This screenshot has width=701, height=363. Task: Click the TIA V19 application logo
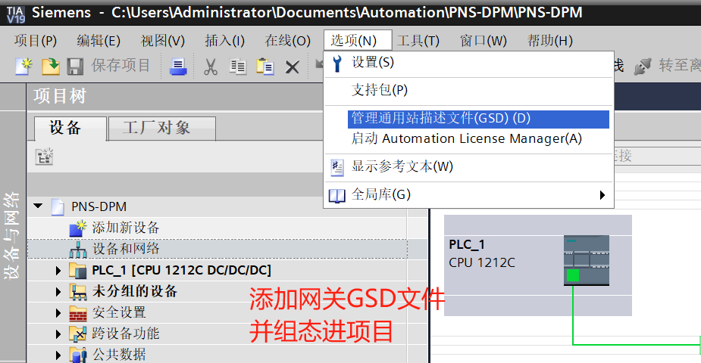[x=16, y=14]
